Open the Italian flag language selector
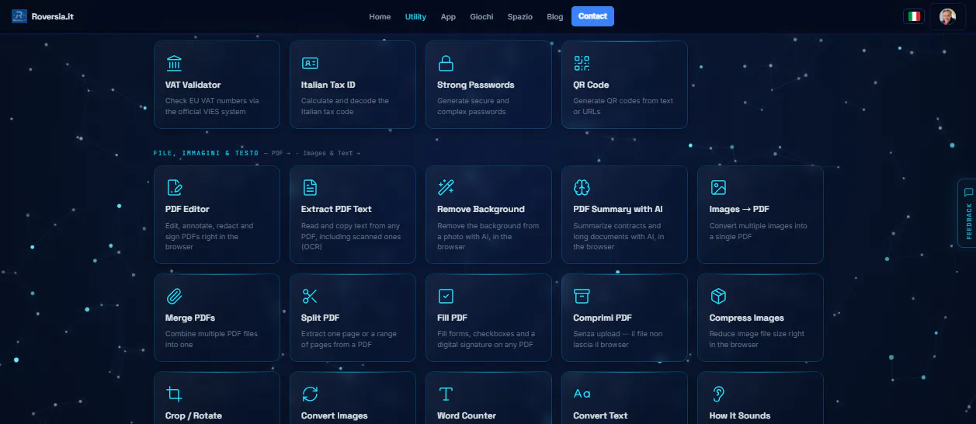The height and width of the screenshot is (424, 976). pyautogui.click(x=914, y=16)
